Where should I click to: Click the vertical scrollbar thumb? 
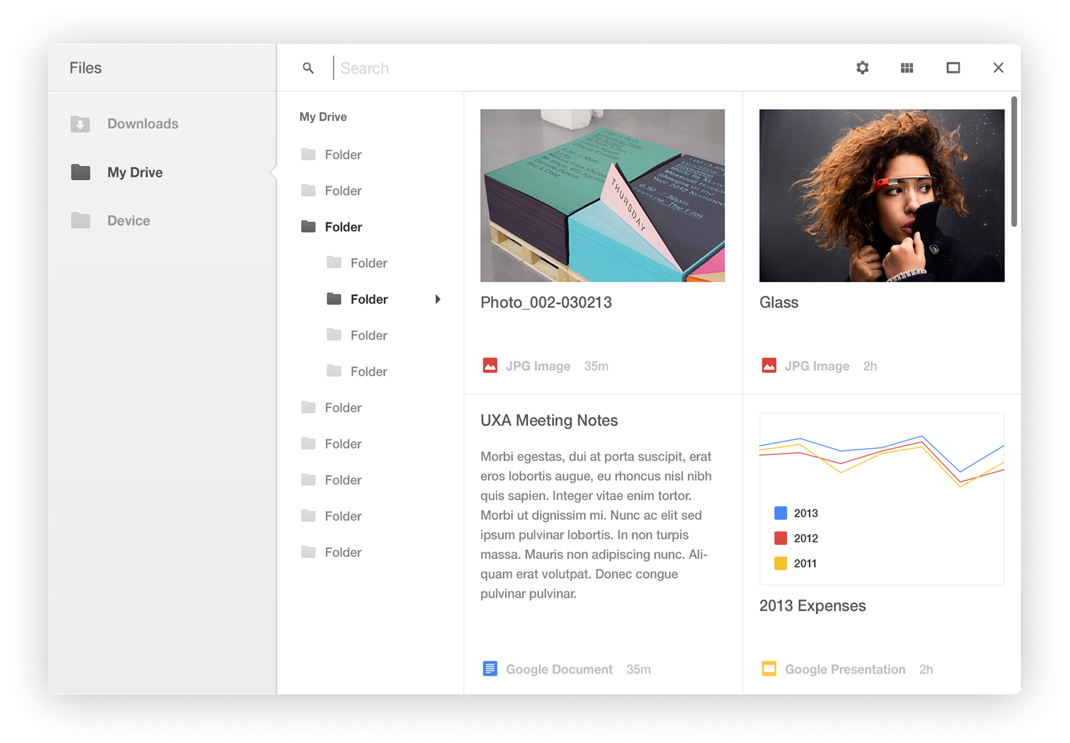point(1014,161)
